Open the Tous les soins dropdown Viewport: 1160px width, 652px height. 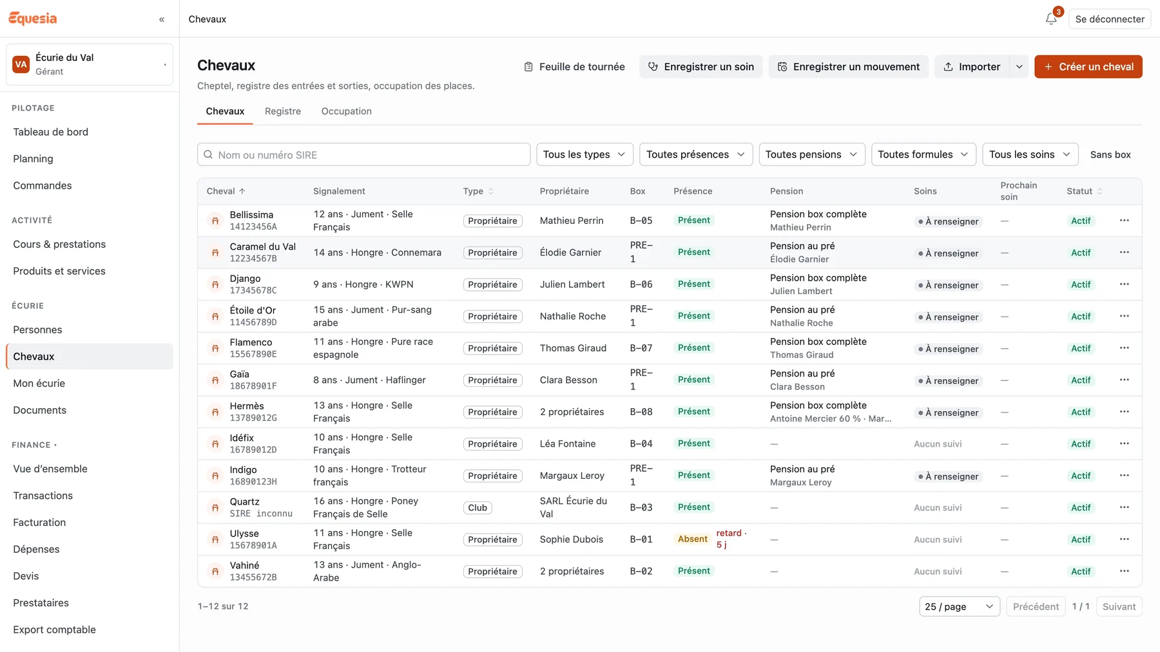tap(1030, 154)
